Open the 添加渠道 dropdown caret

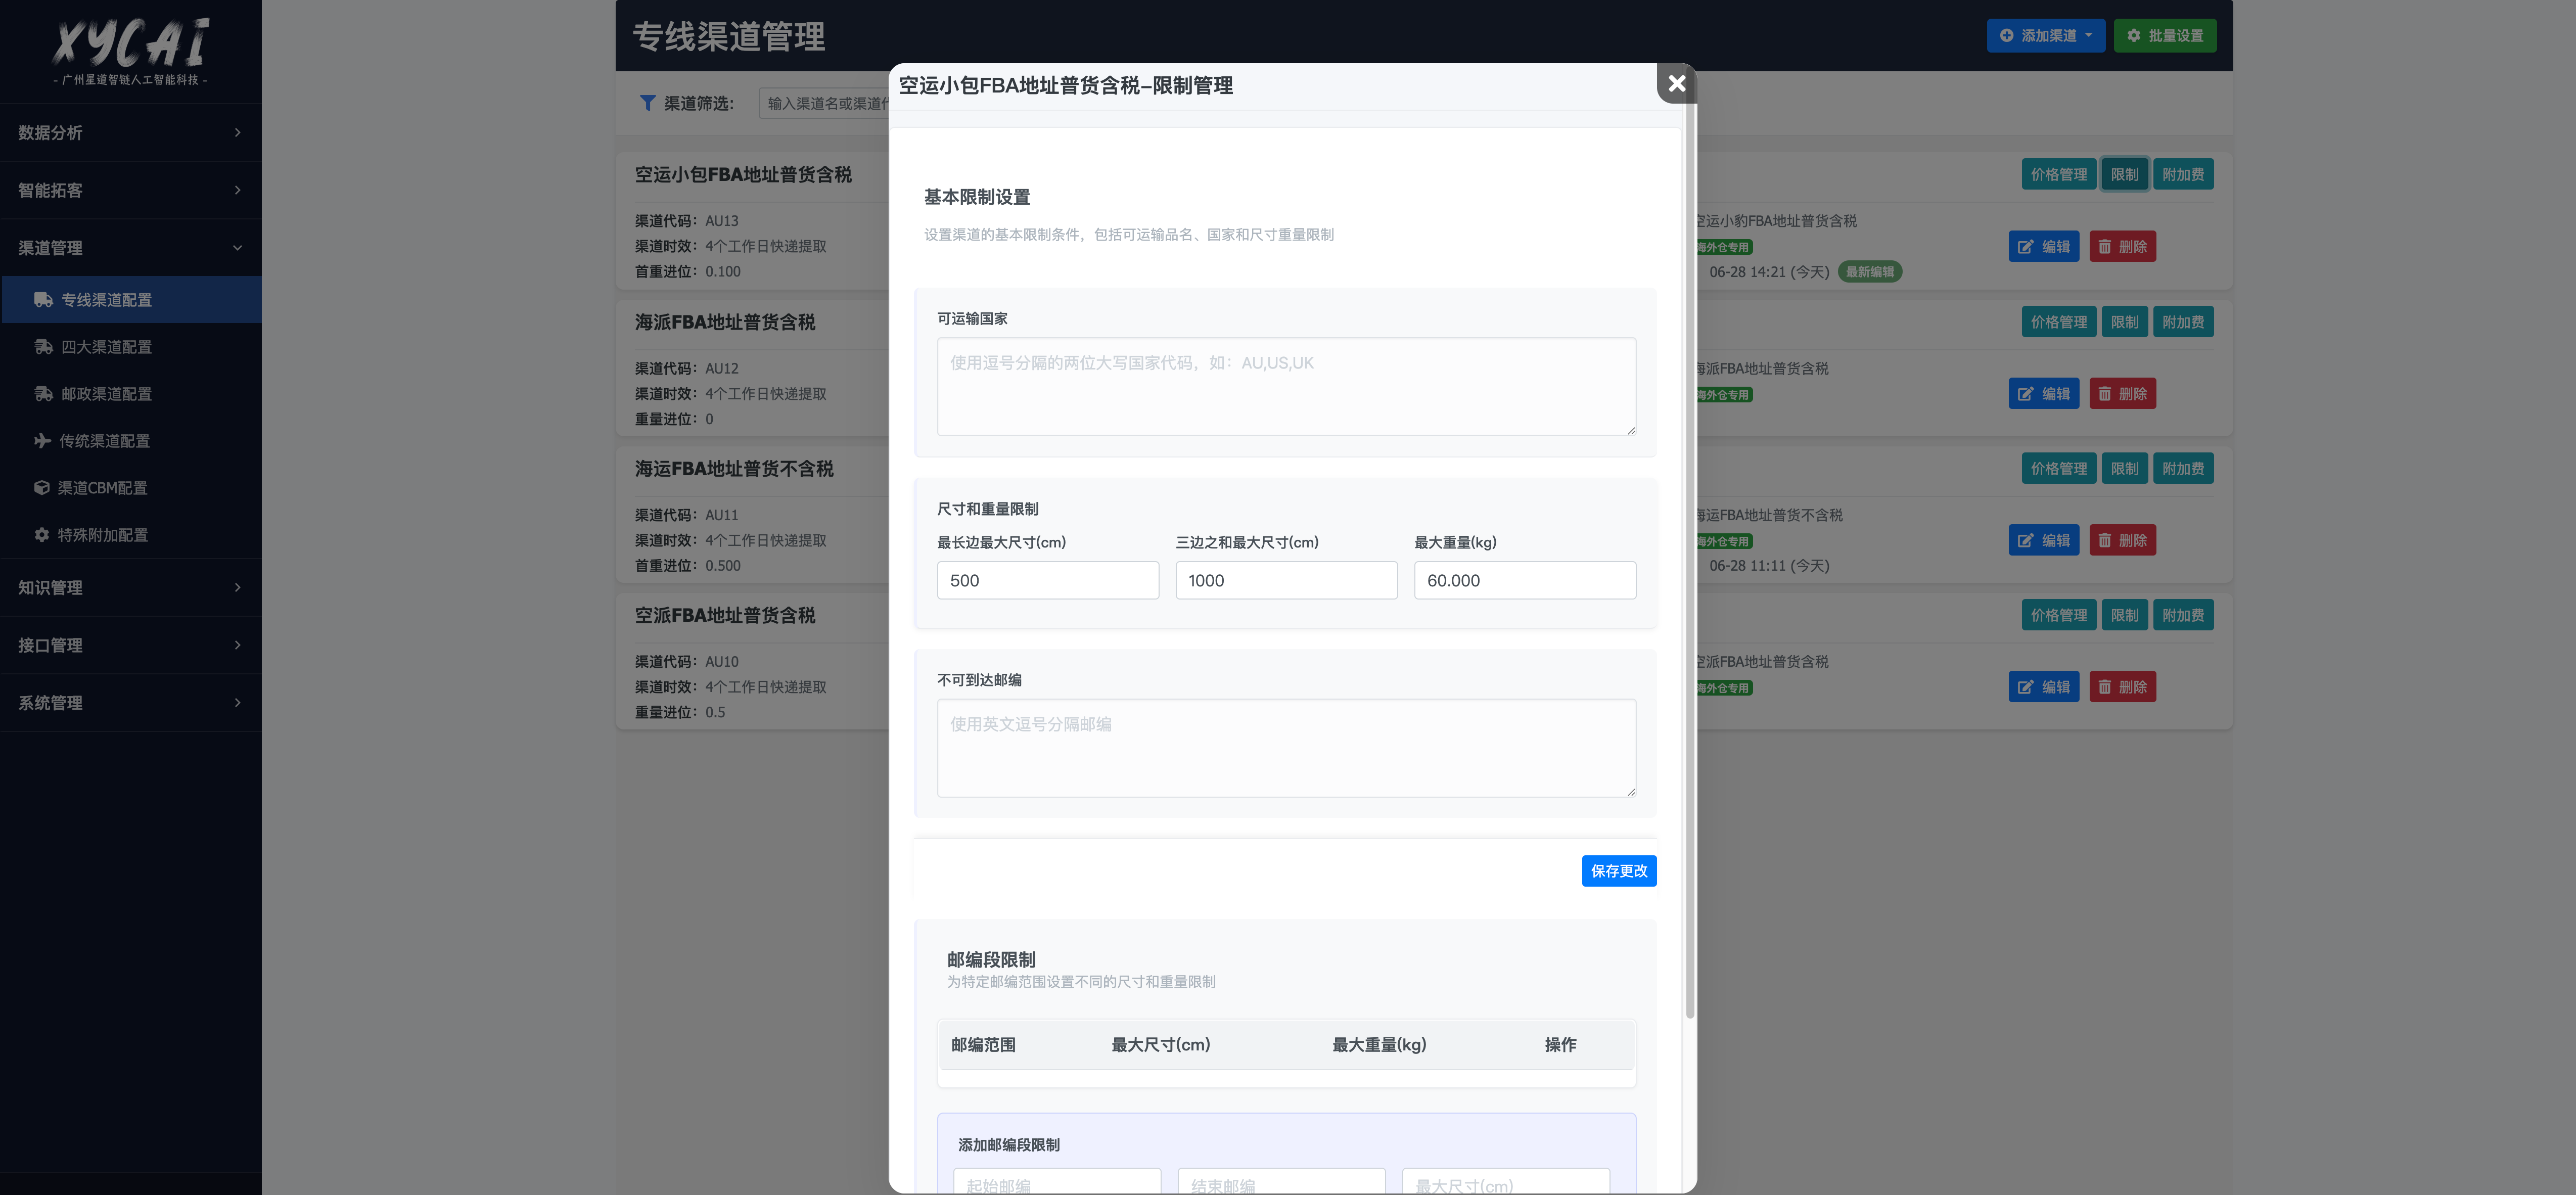coord(2088,35)
